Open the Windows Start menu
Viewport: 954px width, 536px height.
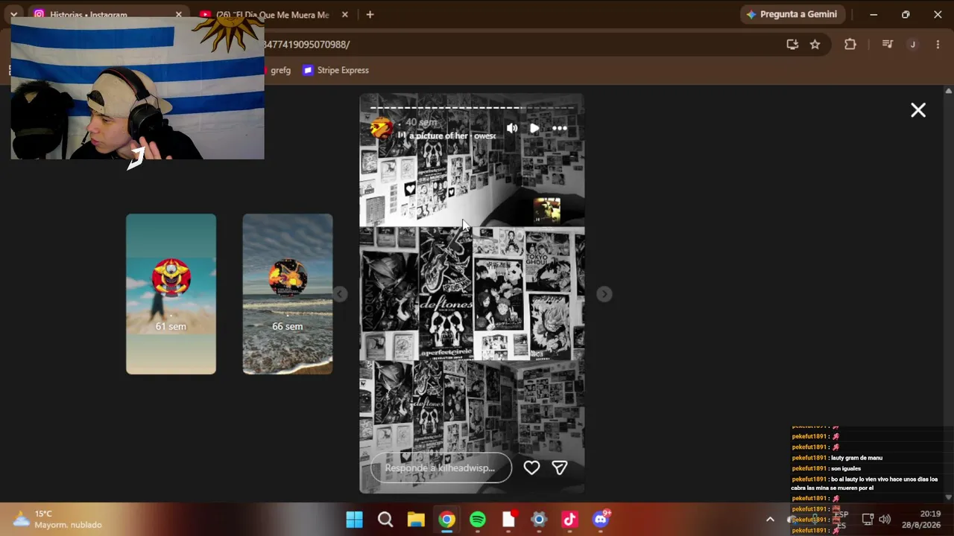pyautogui.click(x=355, y=520)
